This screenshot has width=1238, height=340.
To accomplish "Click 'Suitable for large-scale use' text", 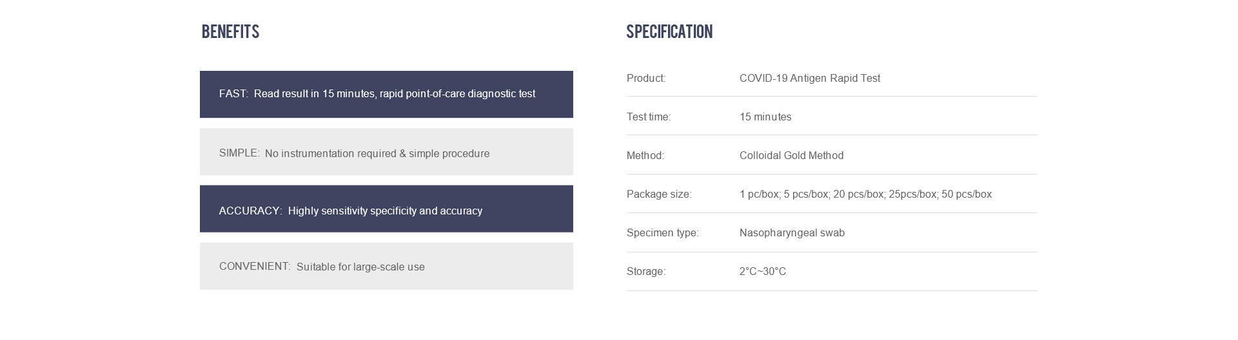I will pyautogui.click(x=360, y=267).
